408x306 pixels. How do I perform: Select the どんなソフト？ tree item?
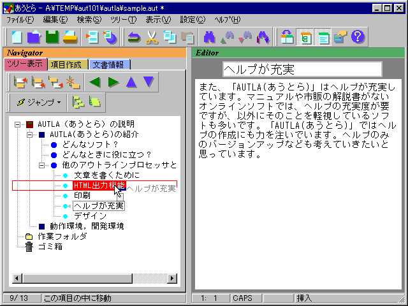coord(90,145)
